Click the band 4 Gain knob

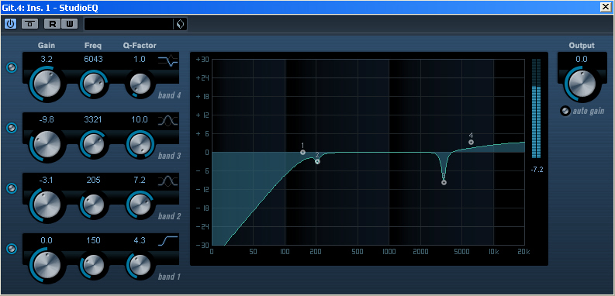tap(47, 83)
